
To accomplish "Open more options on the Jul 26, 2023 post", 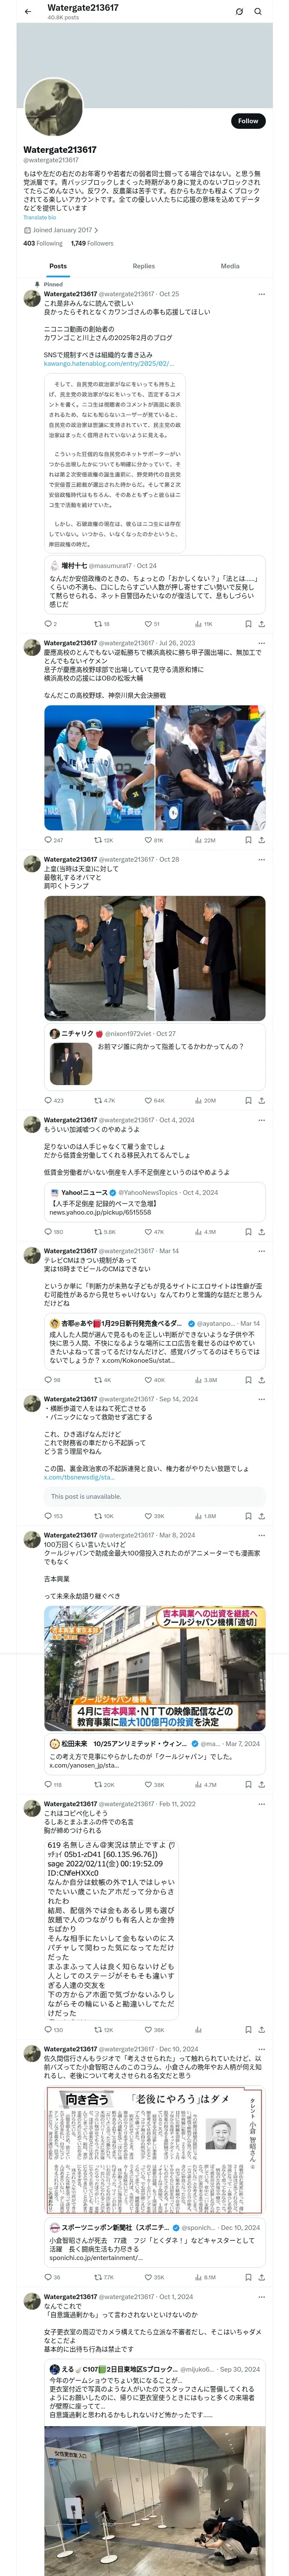I will coord(261,643).
